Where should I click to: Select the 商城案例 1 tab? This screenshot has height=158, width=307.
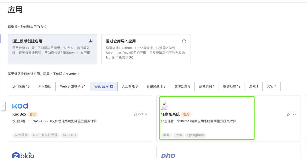point(207,86)
